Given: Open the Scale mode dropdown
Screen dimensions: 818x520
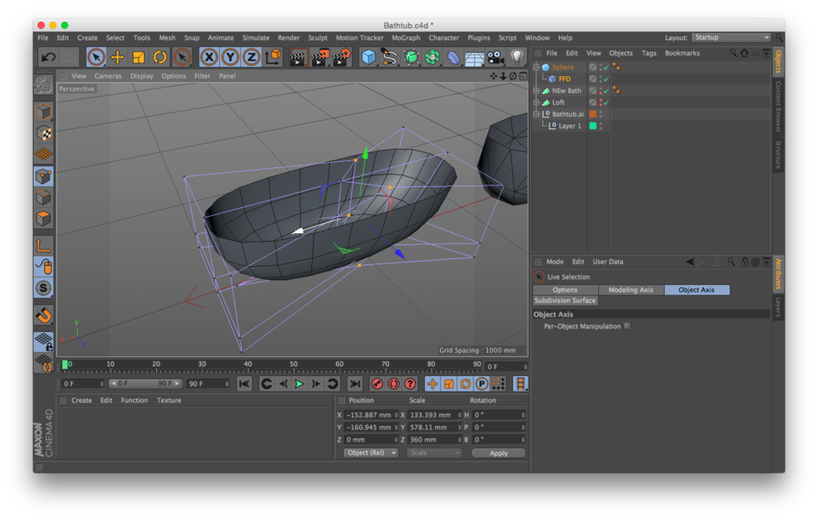Looking at the screenshot, I should tap(434, 452).
